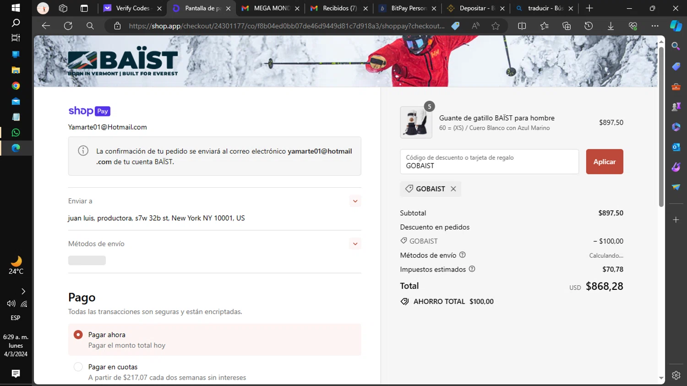Open the Favorites list in browser toolbar

[544, 26]
